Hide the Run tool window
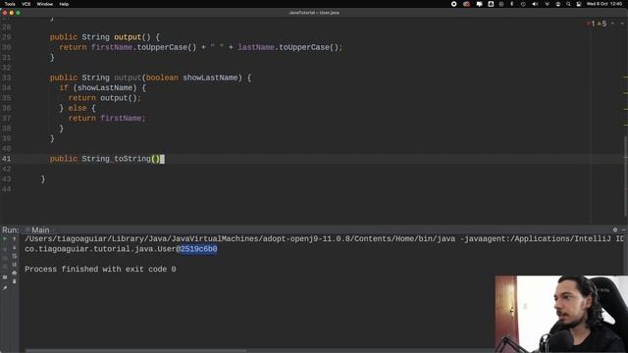This screenshot has height=353, width=628. [624, 229]
